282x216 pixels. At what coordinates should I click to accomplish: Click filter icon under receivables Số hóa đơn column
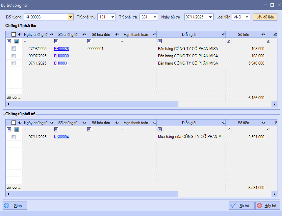89,41
